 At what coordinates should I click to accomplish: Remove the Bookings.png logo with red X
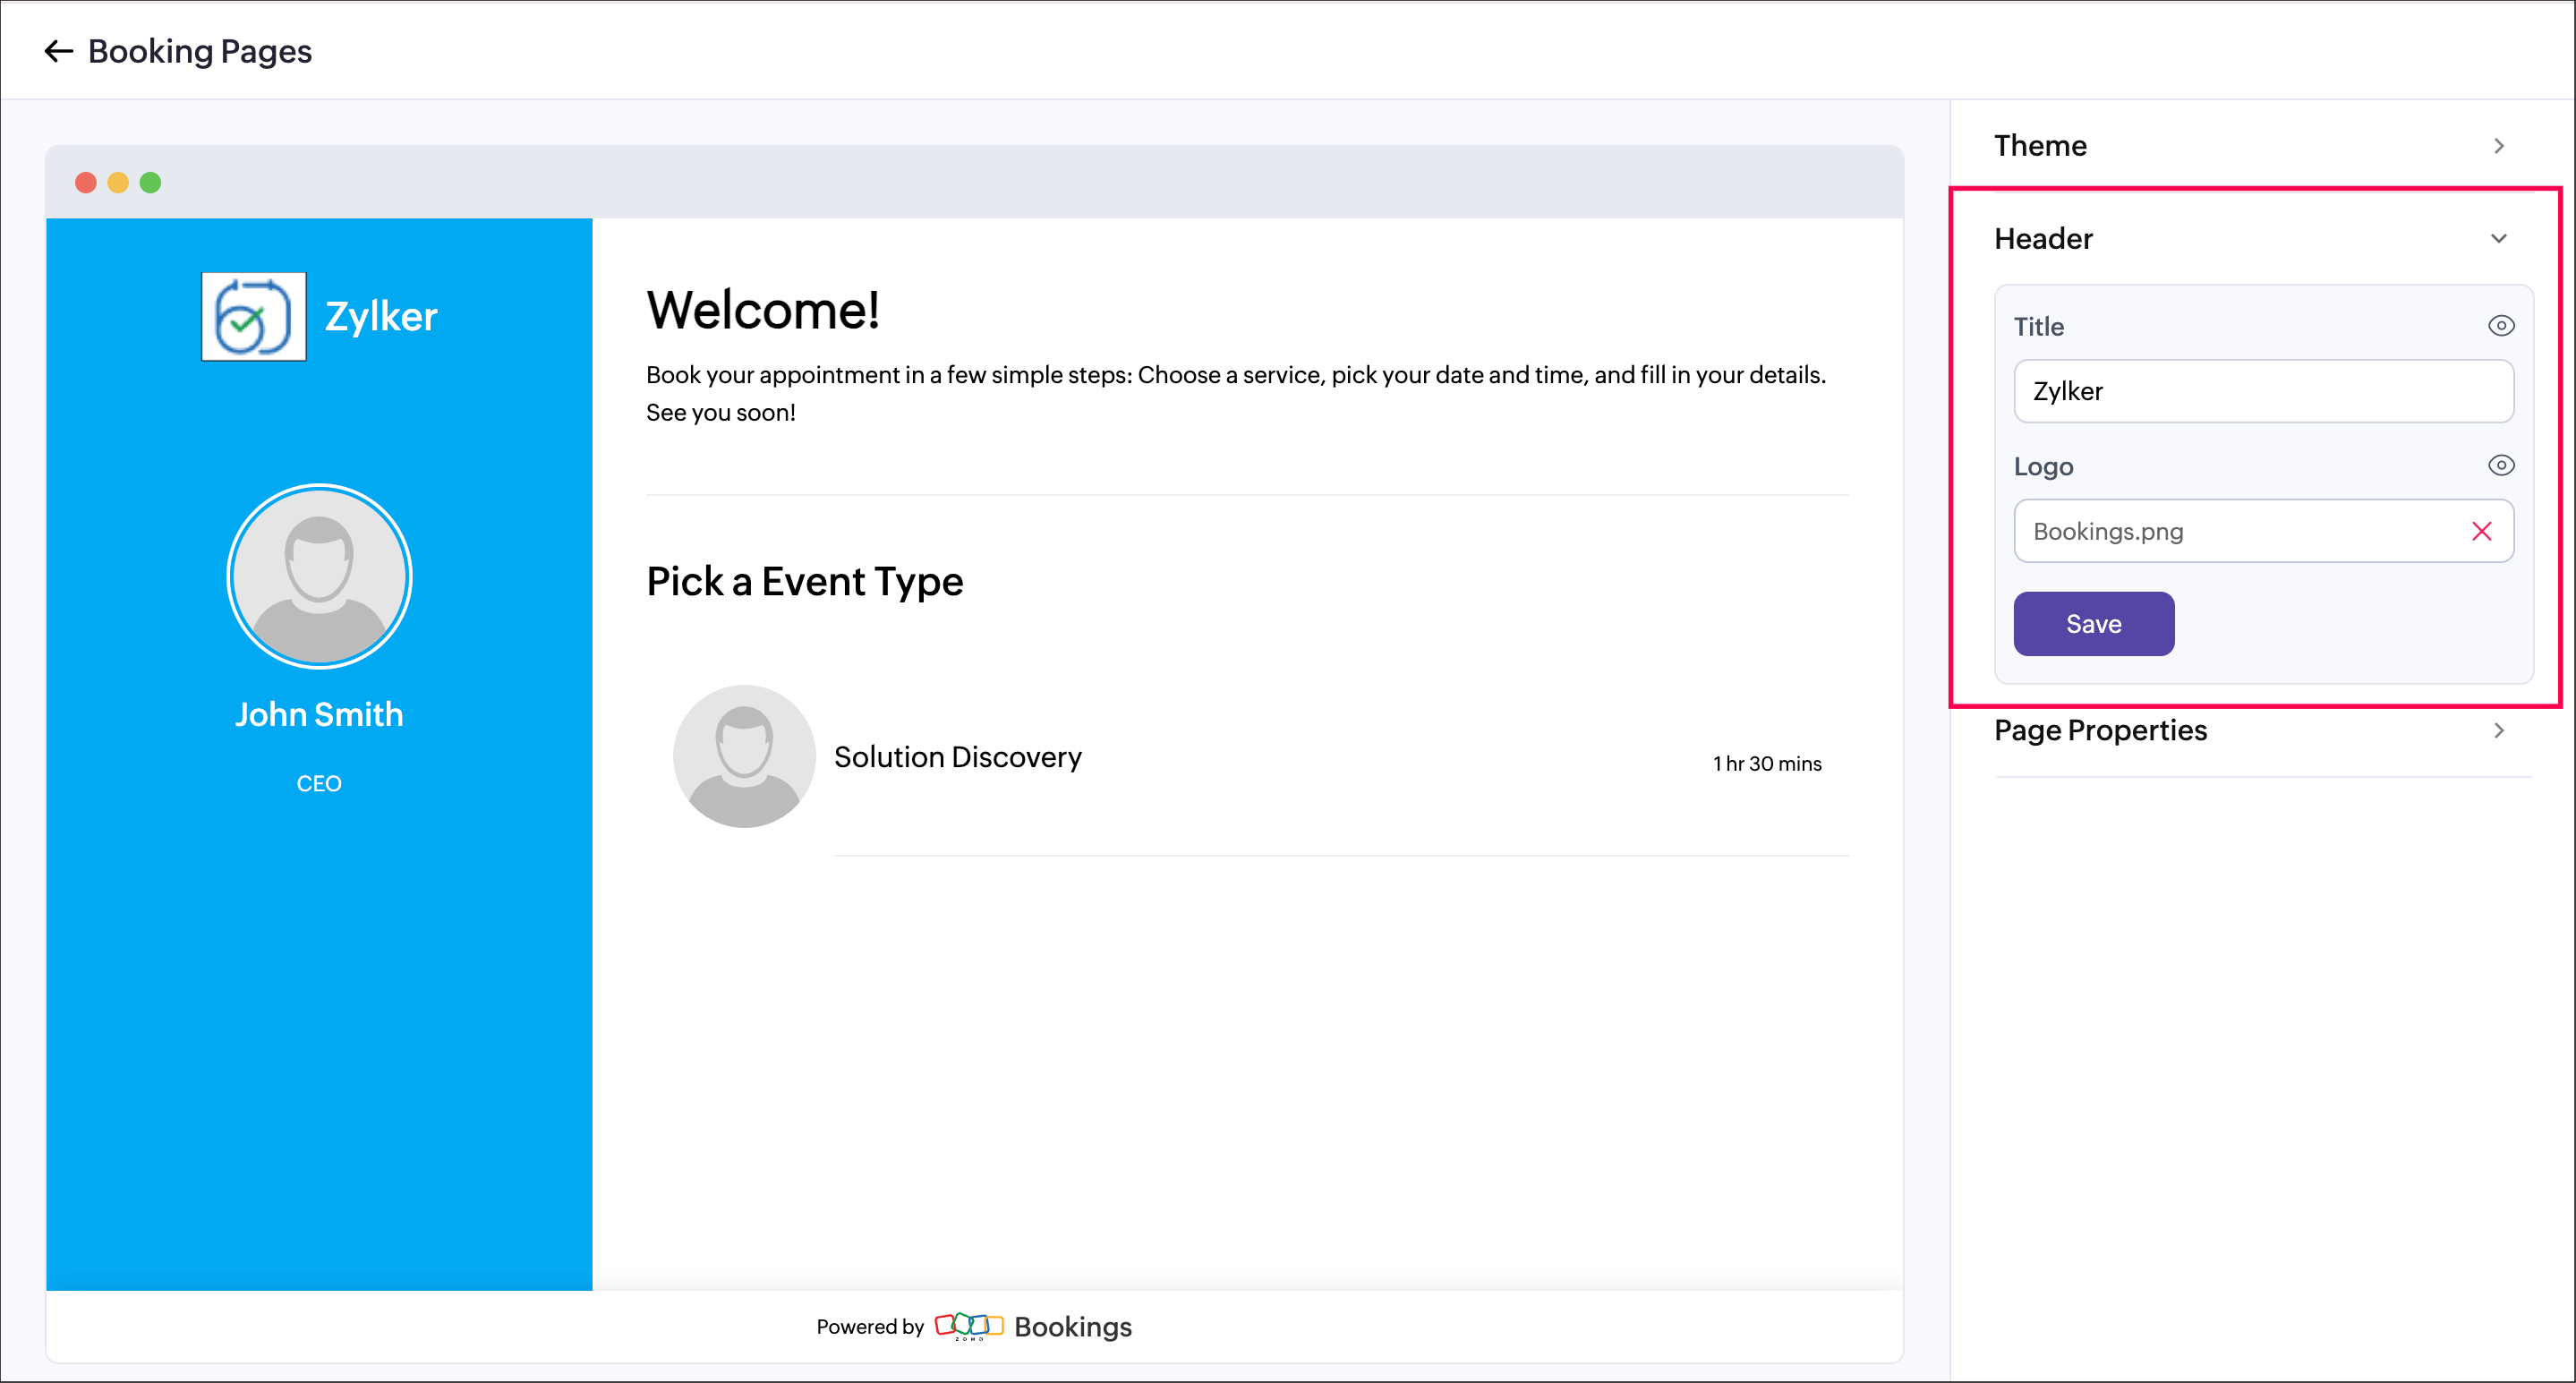click(2481, 531)
